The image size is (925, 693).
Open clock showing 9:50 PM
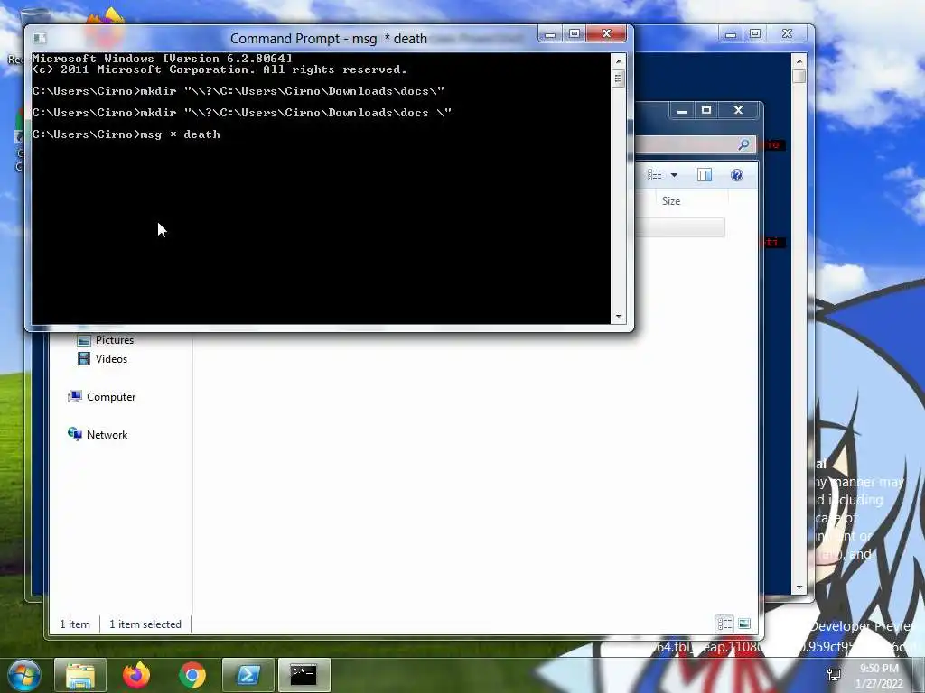click(x=879, y=676)
